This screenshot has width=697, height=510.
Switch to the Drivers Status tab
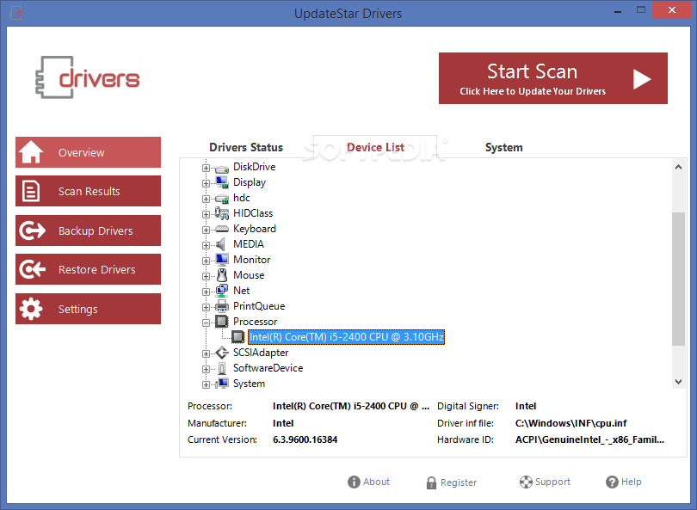point(246,147)
